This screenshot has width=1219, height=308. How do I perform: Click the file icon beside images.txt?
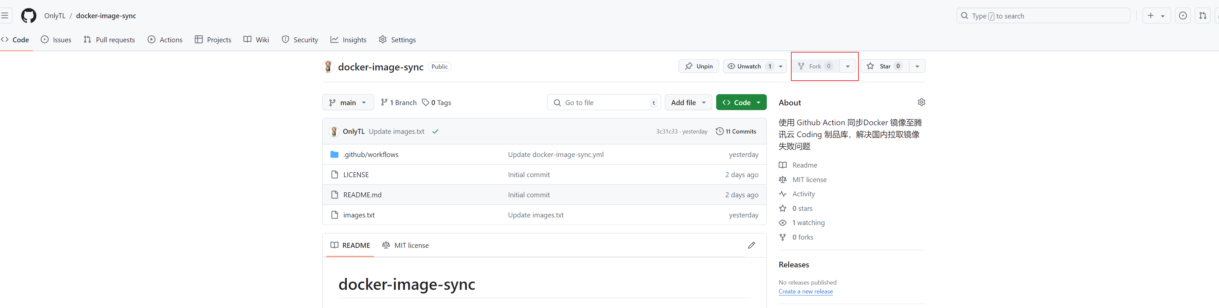[334, 215]
